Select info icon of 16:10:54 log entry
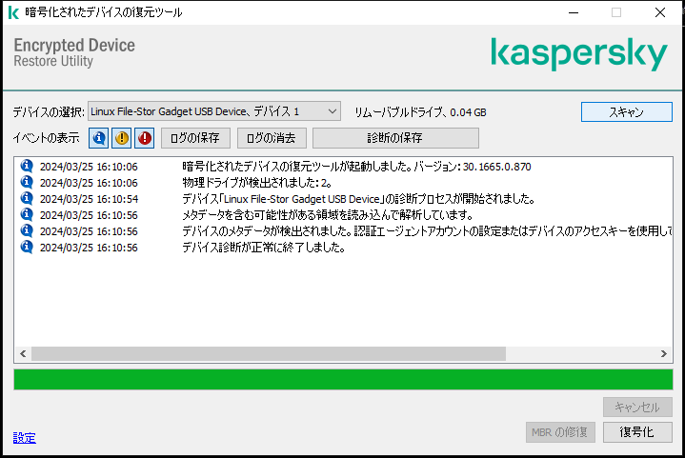This screenshot has width=685, height=458. [x=27, y=198]
